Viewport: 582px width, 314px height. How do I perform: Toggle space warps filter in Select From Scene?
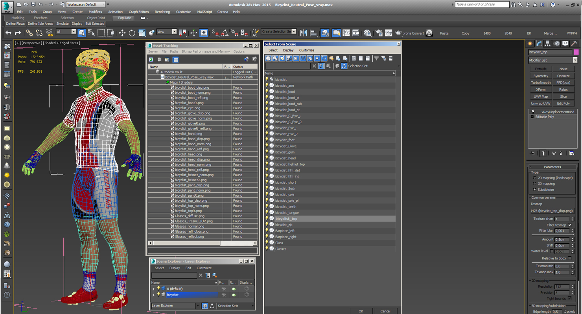[303, 58]
